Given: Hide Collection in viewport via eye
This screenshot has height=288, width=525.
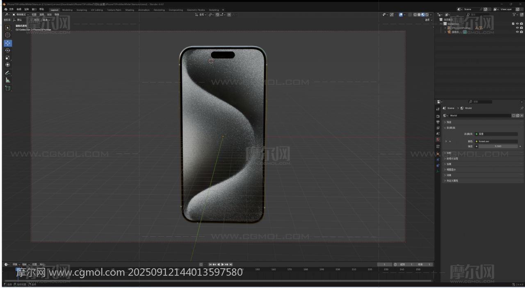Looking at the screenshot, I should (517, 23).
